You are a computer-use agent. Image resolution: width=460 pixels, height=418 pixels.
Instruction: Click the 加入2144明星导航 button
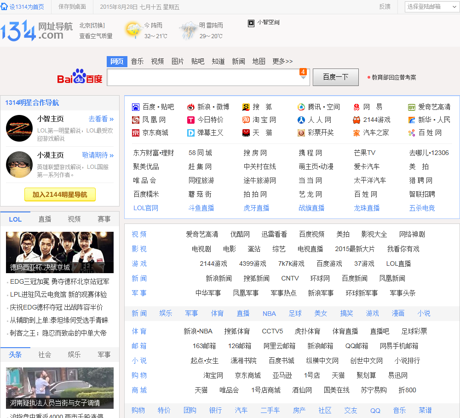(x=60, y=195)
